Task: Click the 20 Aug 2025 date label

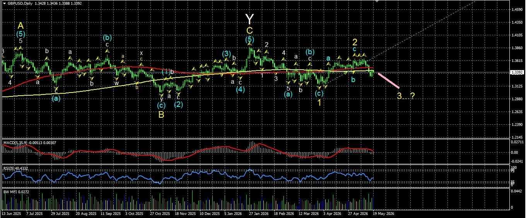Action: click(x=87, y=213)
